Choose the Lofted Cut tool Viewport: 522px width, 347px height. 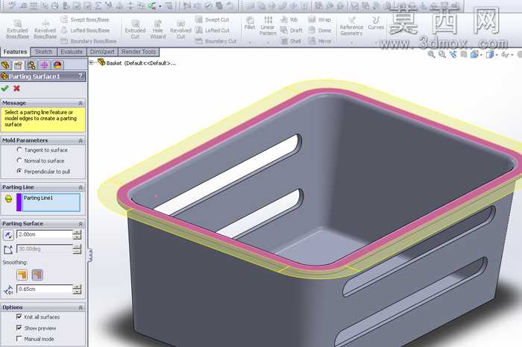(213, 31)
